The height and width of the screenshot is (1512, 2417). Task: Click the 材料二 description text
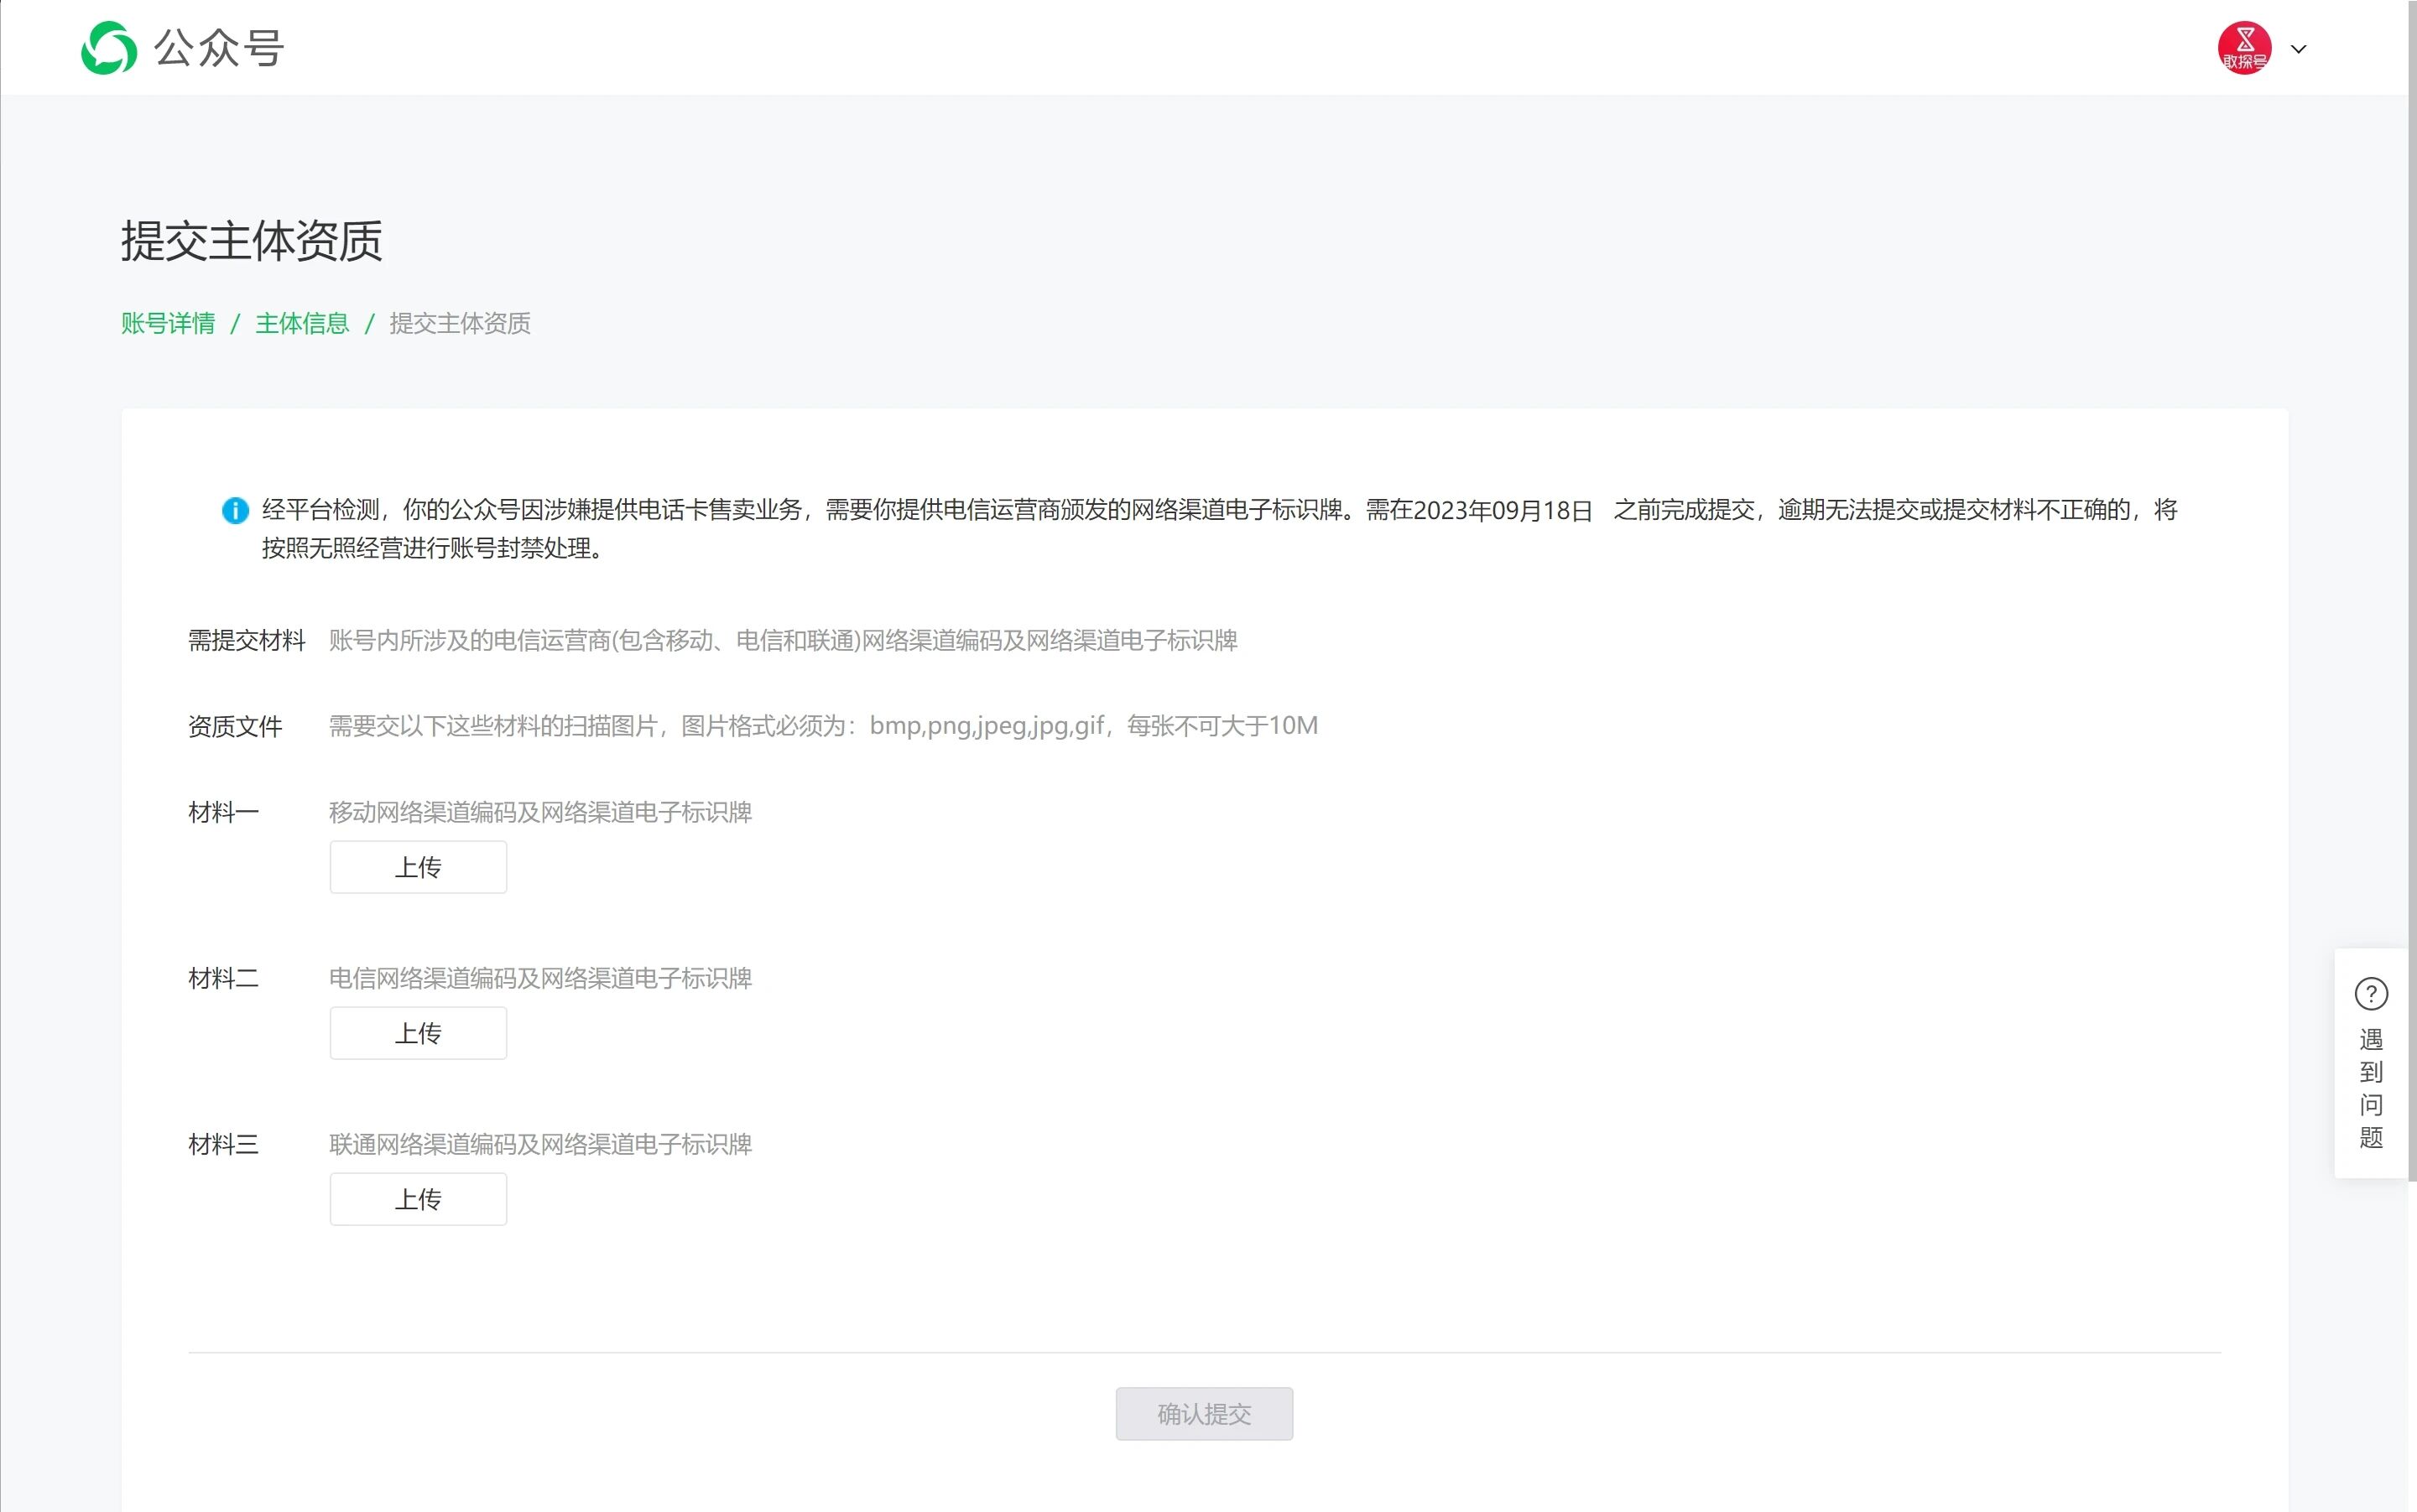(x=540, y=978)
